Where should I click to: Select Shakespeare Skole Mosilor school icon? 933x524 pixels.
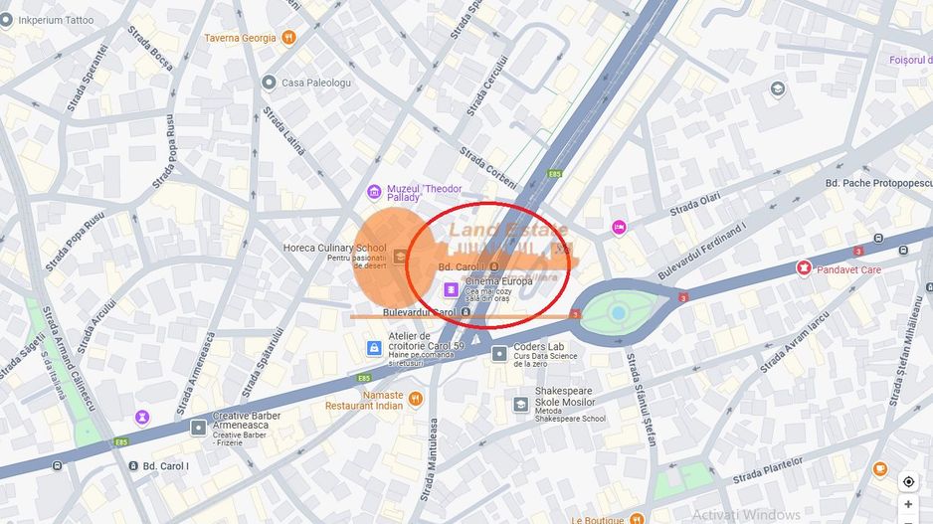[x=520, y=405]
